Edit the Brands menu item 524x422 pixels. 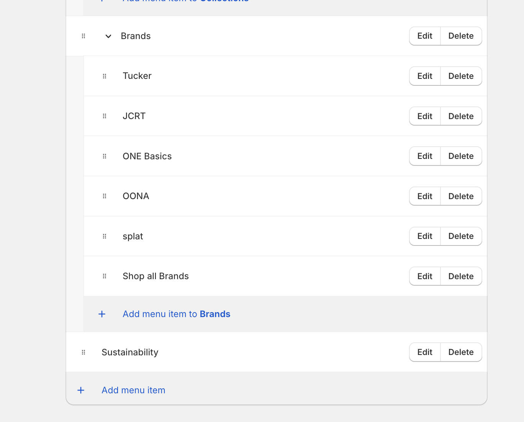425,36
